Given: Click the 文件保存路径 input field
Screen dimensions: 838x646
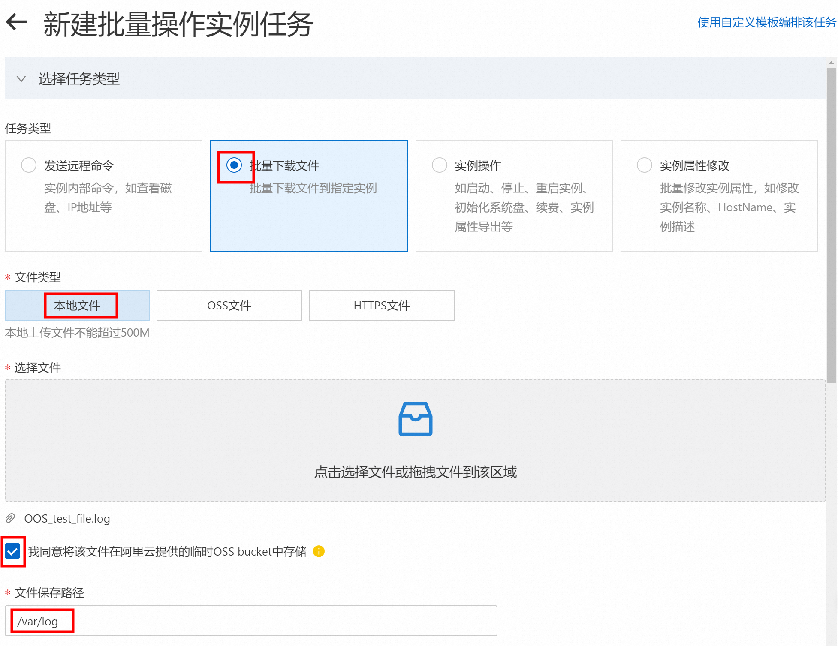Looking at the screenshot, I should (x=251, y=621).
